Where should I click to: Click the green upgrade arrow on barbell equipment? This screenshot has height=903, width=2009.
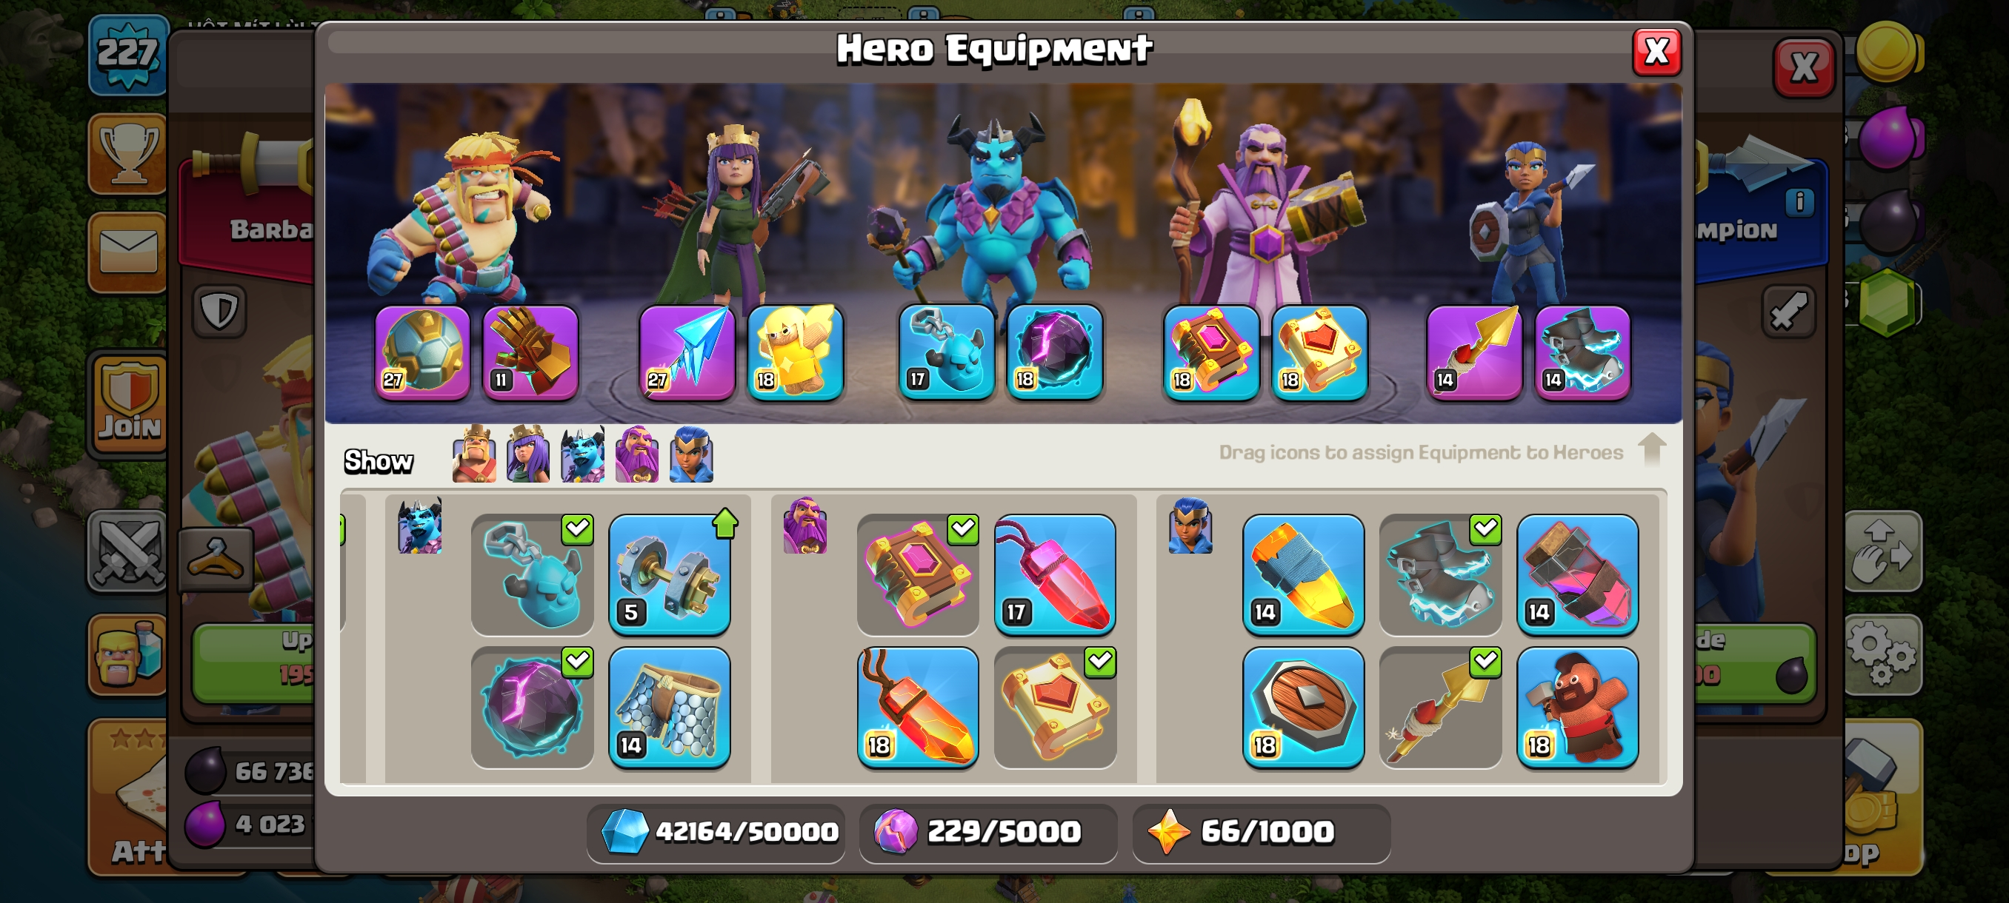click(724, 523)
